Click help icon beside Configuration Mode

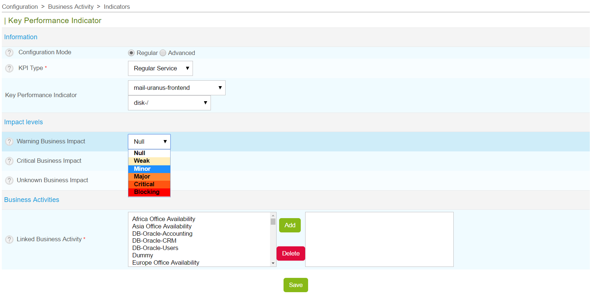[10, 53]
